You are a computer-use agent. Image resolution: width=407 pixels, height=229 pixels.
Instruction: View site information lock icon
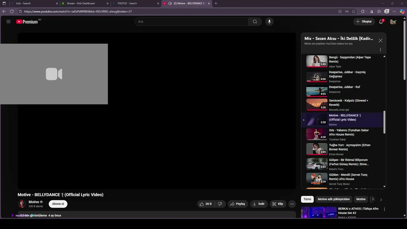[20, 11]
